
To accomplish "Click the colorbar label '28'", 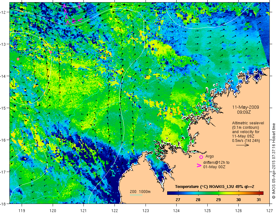I will click(x=198, y=200).
